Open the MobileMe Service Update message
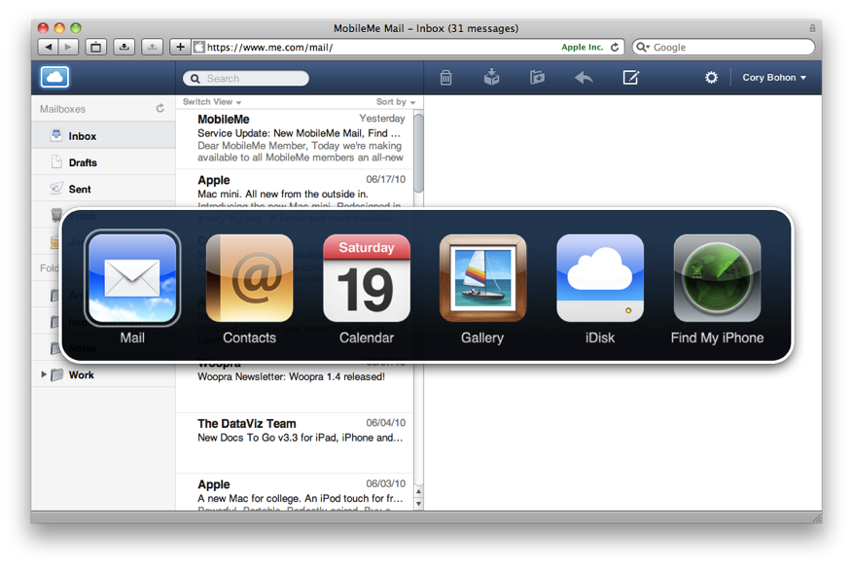 point(295,139)
